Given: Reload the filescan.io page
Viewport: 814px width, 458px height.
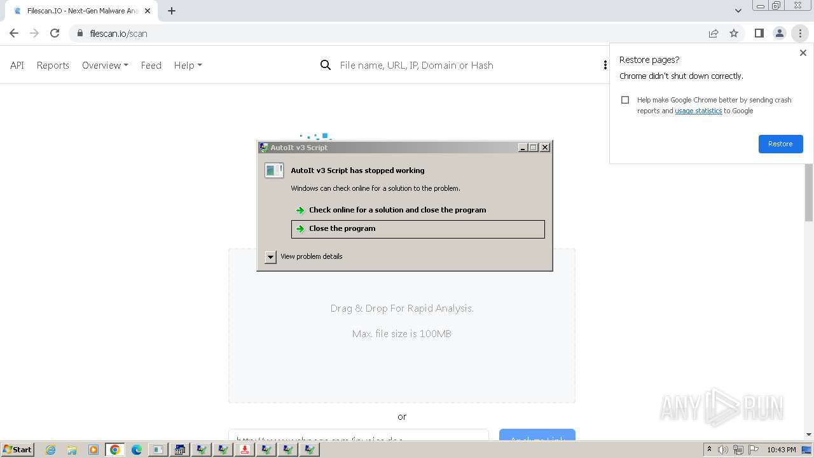Looking at the screenshot, I should click(x=55, y=33).
